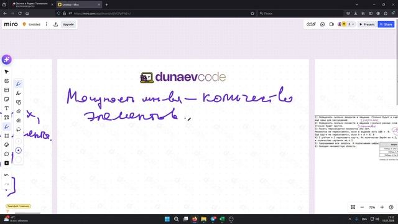
Task: Select the sticky note tool
Action: pos(7,99)
